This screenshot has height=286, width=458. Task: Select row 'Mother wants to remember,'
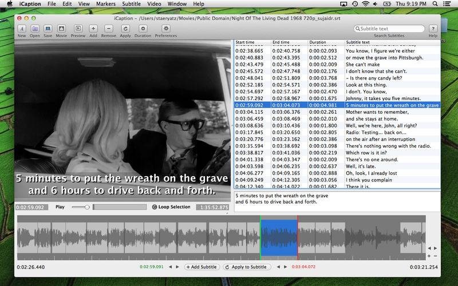[x=337, y=112]
